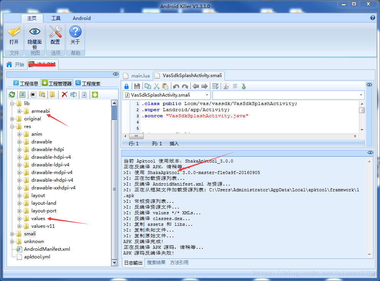The height and width of the screenshot is (281, 380).
Task: Click the text document A icon
Action: pyautogui.click(x=84, y=95)
